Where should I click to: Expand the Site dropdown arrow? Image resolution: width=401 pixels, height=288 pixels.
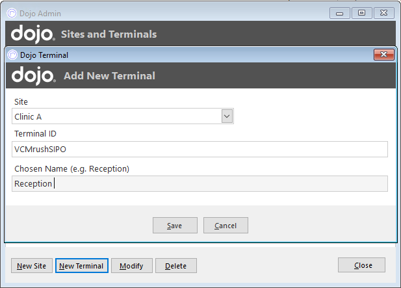pos(227,116)
